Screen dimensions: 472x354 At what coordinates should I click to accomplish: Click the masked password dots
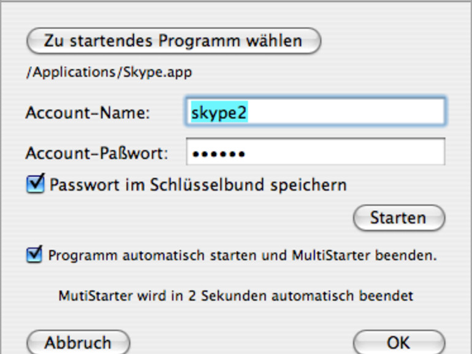pyautogui.click(x=219, y=153)
